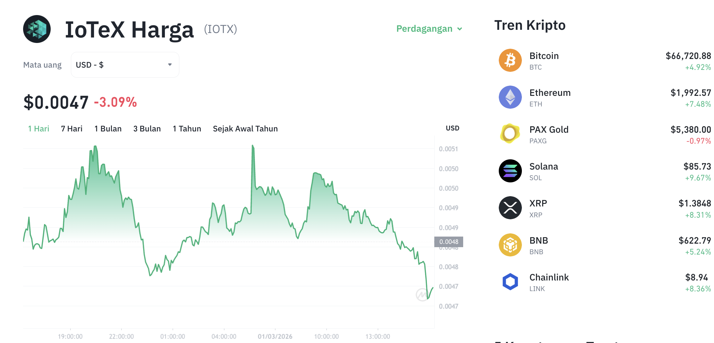Select the PAX Gold token icon
Image resolution: width=714 pixels, height=343 pixels.
point(510,134)
